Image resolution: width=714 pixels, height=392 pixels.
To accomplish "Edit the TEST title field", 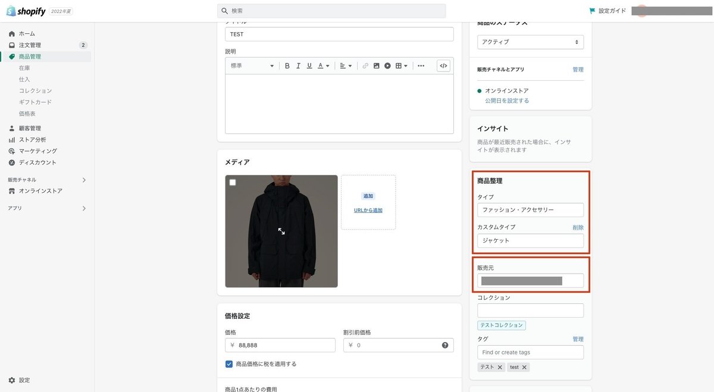I will tap(339, 35).
